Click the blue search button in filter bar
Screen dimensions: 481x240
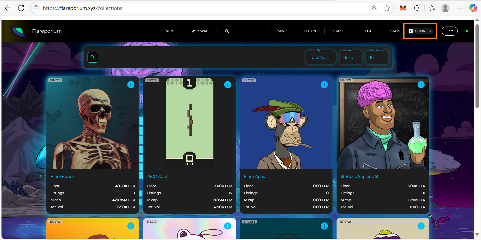point(93,57)
